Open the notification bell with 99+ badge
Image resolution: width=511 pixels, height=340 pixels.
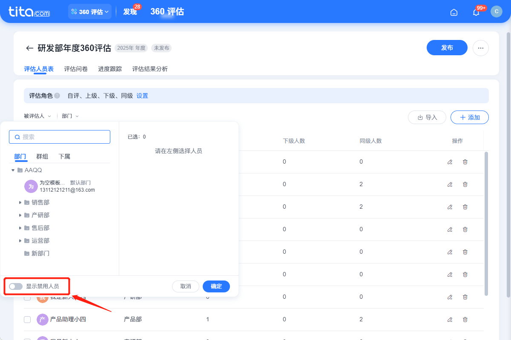476,12
